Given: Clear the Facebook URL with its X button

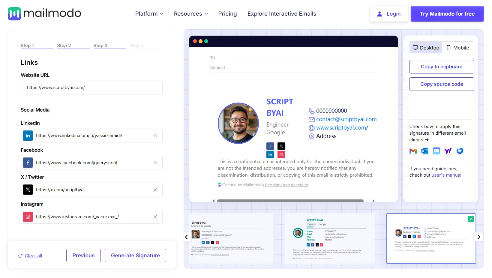Looking at the screenshot, I should pyautogui.click(x=155, y=163).
